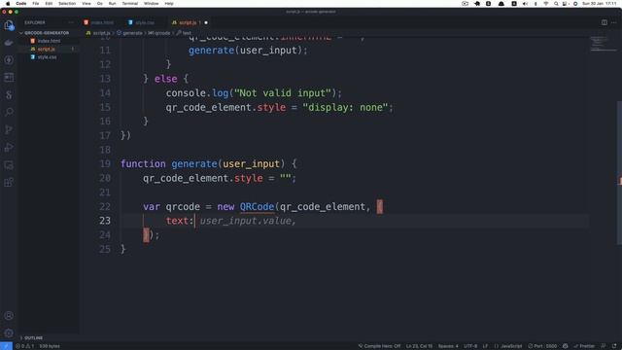Open the Apple menu
This screenshot has width=622, height=350.
pos(8,4)
